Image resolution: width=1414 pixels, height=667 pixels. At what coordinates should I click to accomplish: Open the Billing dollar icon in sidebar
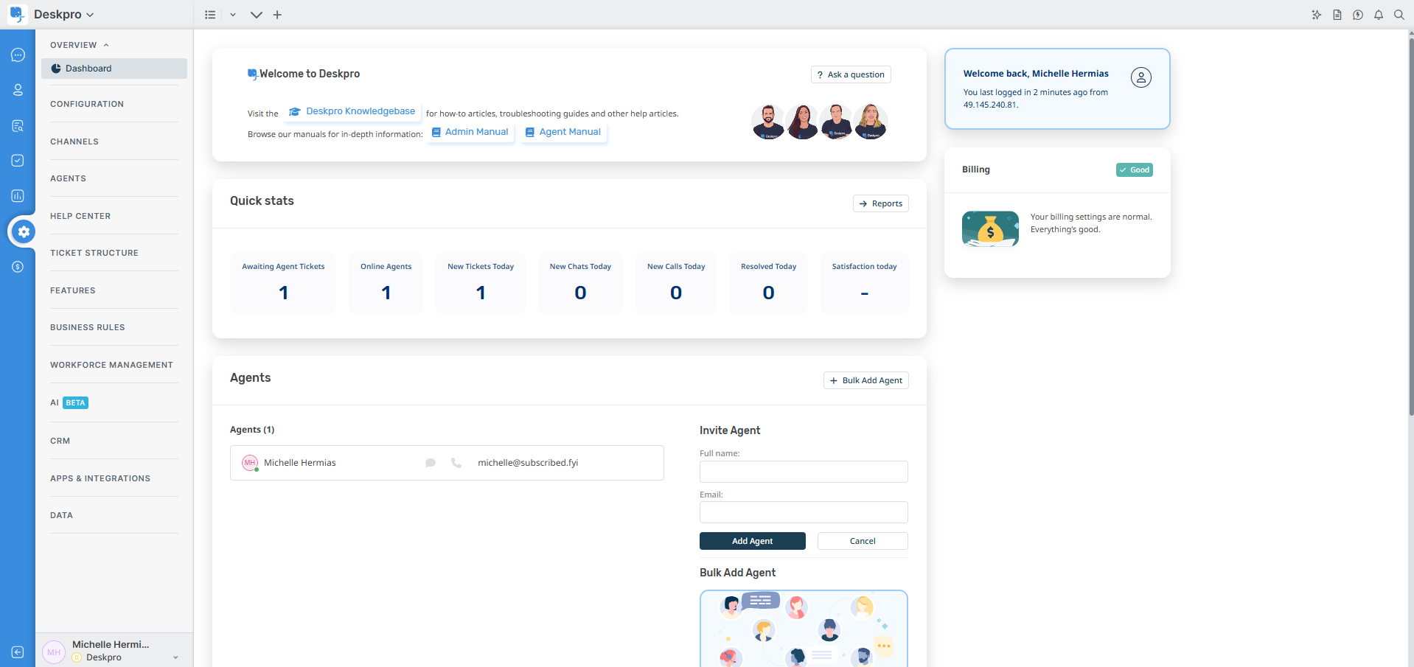(x=18, y=267)
